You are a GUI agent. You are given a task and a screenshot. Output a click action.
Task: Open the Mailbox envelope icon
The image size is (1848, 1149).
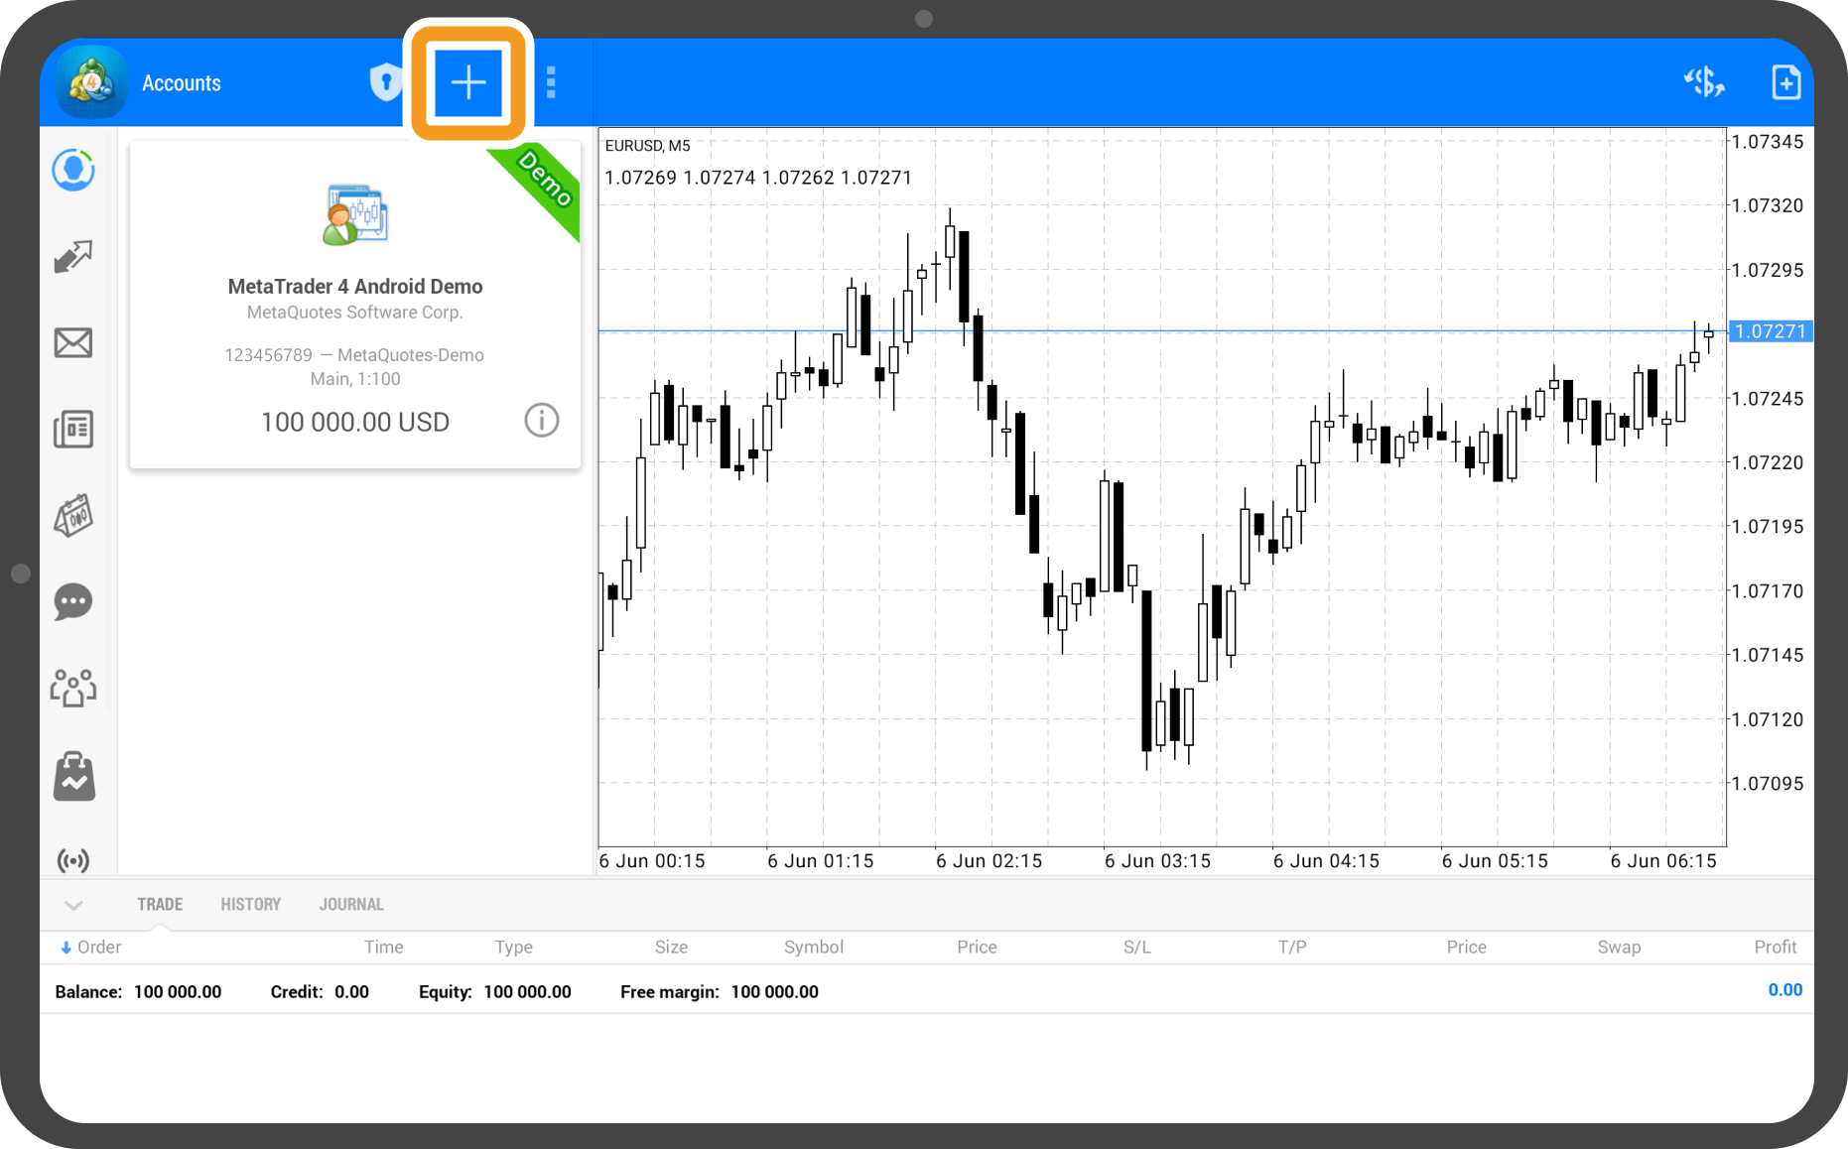[x=73, y=343]
